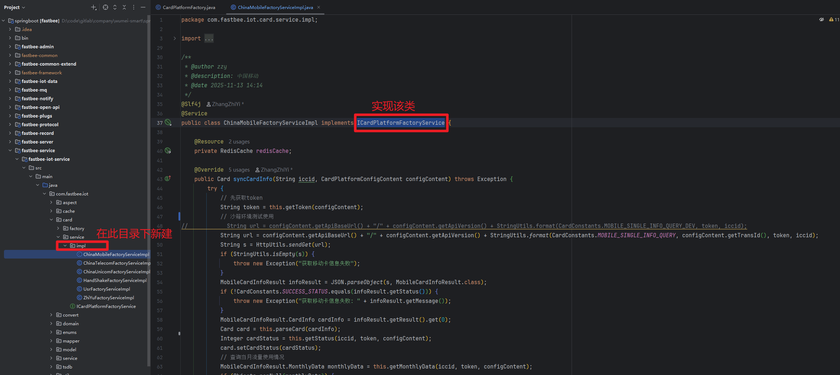
Task: Expand the fastbee-iot-data module
Action: (x=10, y=81)
